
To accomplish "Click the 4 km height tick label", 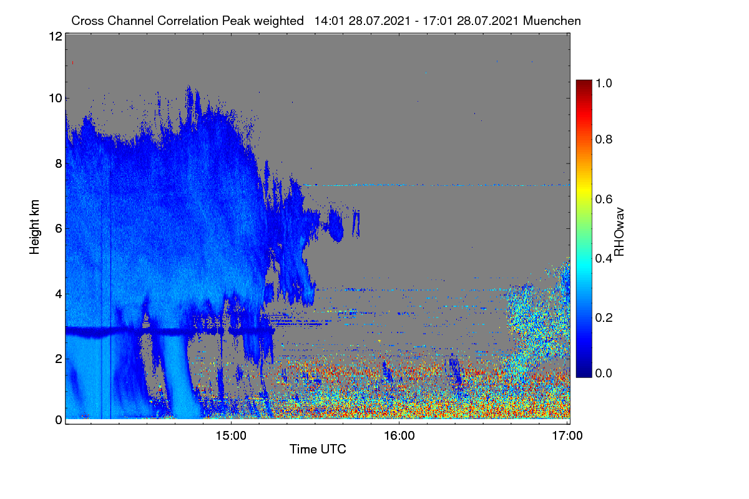I will [x=59, y=293].
